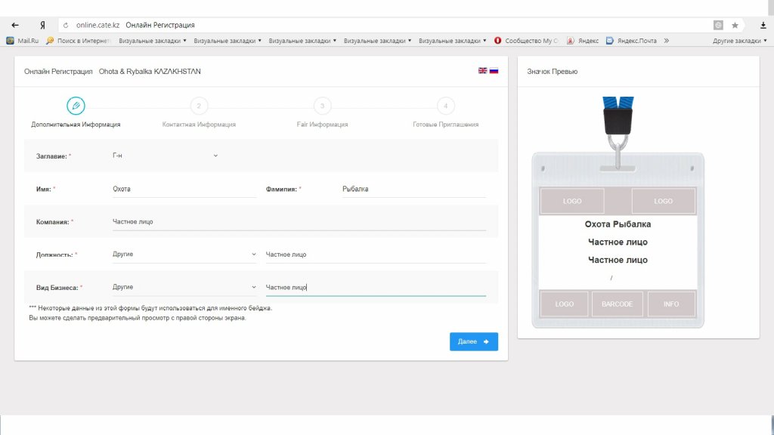Viewport: 774px width, 435px height.
Task: Bookmark page with the star icon
Action: [x=735, y=25]
